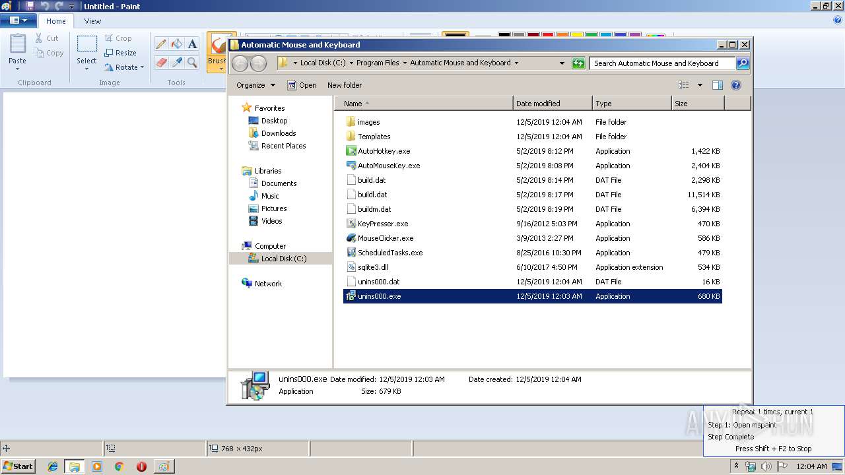Screen dimensions: 845x475
Task: Click the green Refresh button in address bar
Action: [578, 63]
